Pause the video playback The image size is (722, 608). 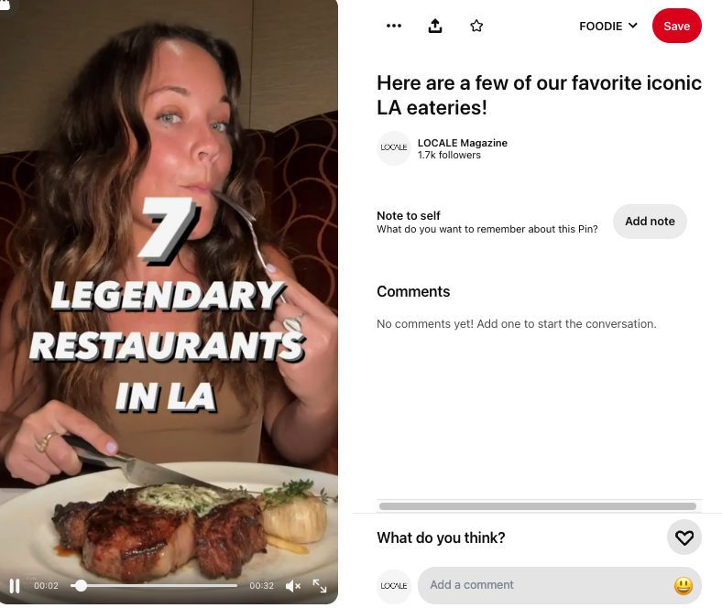click(x=15, y=585)
